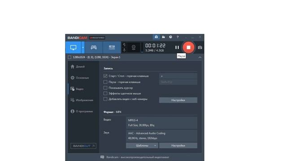
Task: Click the UNREGISTERED badge
Action: point(97,38)
